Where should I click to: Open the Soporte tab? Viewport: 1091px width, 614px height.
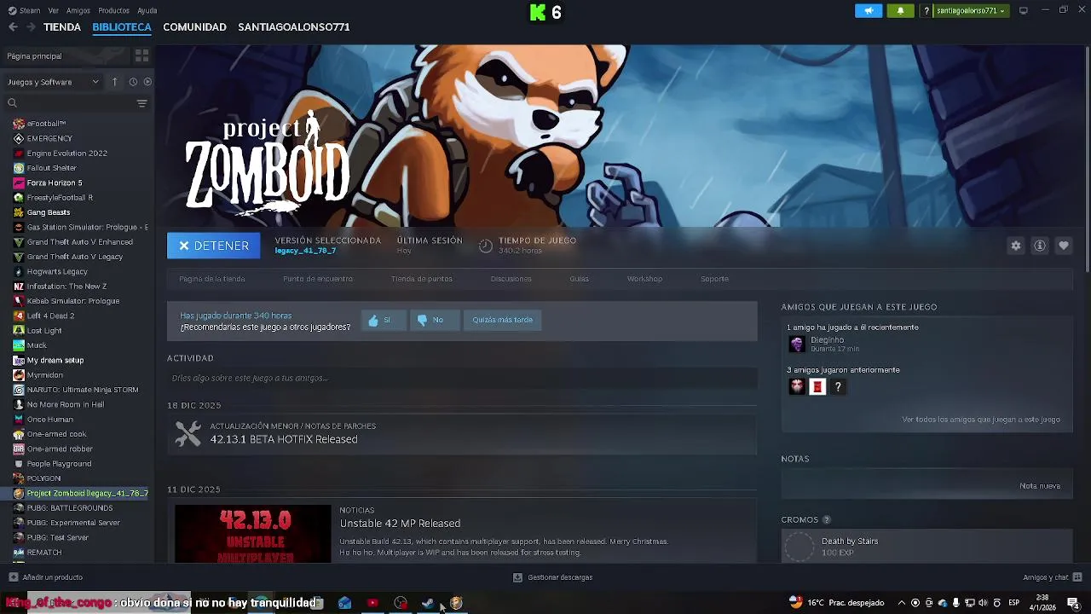coord(714,279)
